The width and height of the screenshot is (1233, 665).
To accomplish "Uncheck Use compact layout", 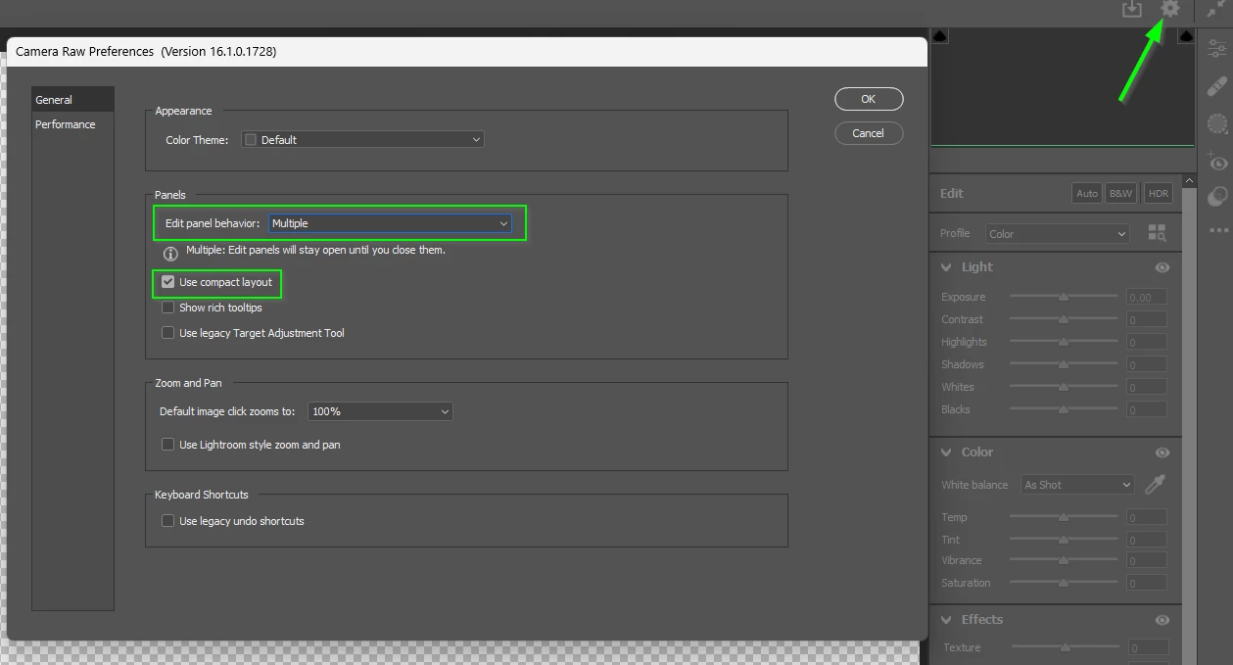I will 167,282.
